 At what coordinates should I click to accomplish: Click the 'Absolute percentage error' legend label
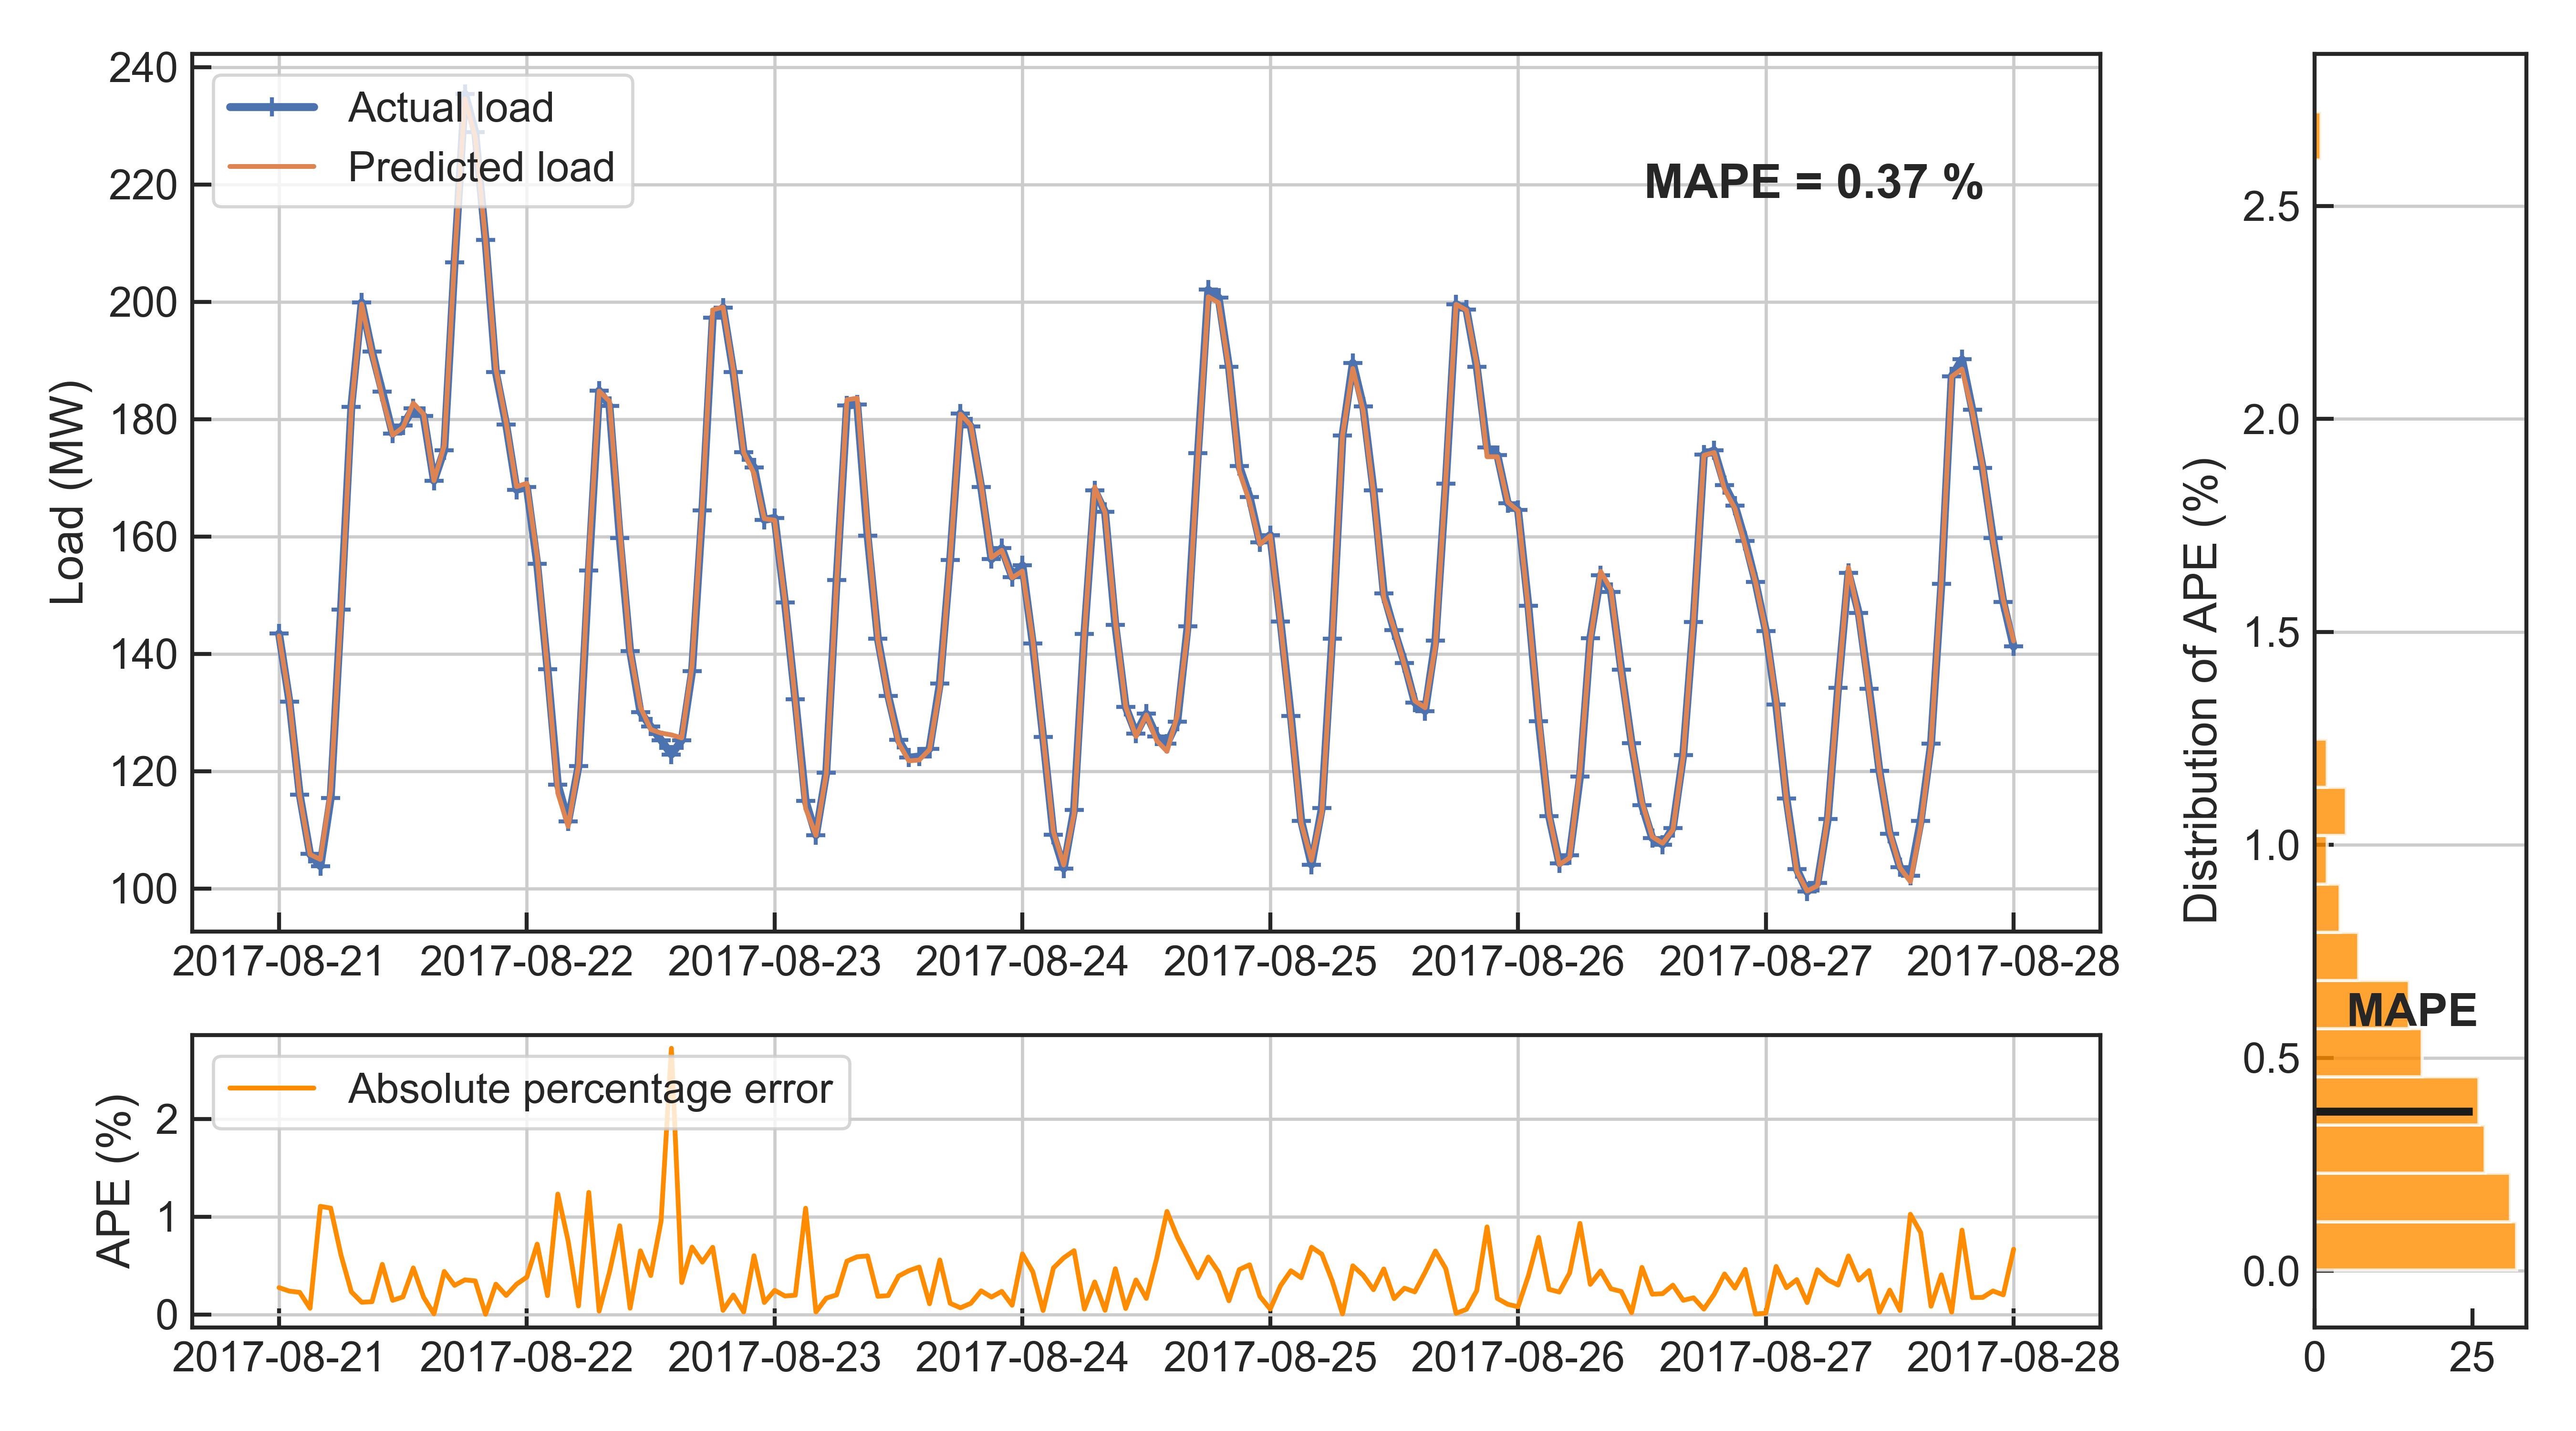(590, 1089)
